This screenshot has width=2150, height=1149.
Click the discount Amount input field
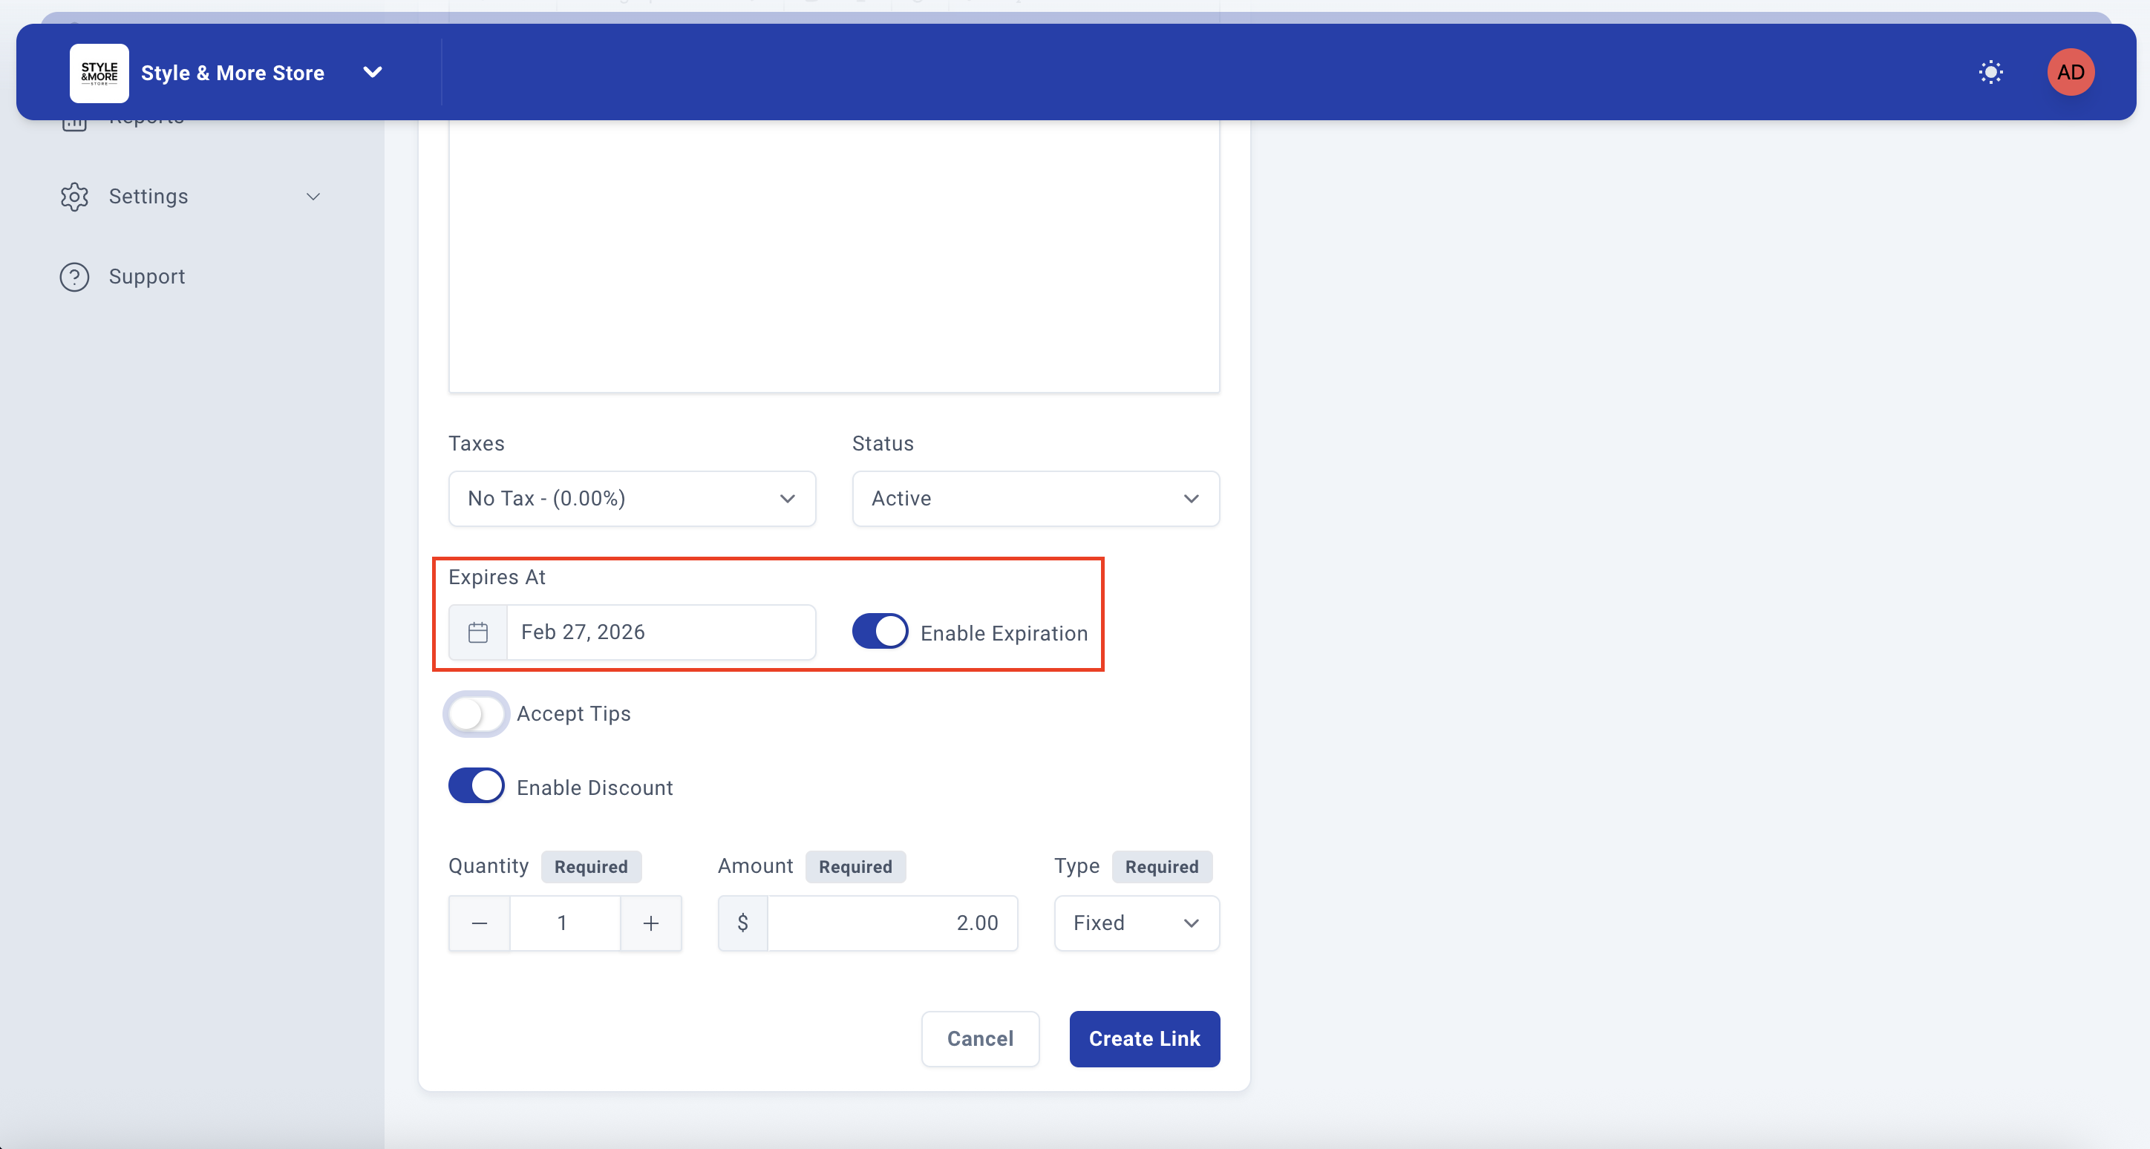[x=891, y=923]
